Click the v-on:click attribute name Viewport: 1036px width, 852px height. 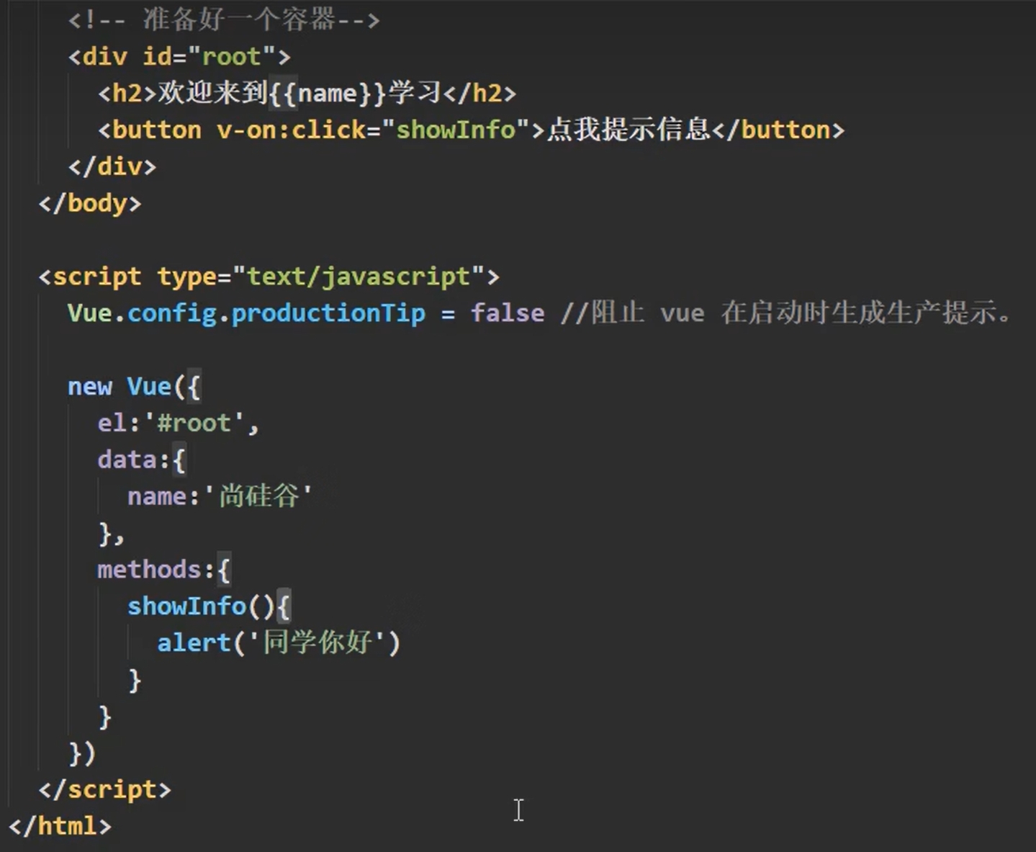tap(291, 130)
